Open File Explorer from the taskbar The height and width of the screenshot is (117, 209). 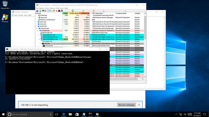pyautogui.click(x=70, y=114)
